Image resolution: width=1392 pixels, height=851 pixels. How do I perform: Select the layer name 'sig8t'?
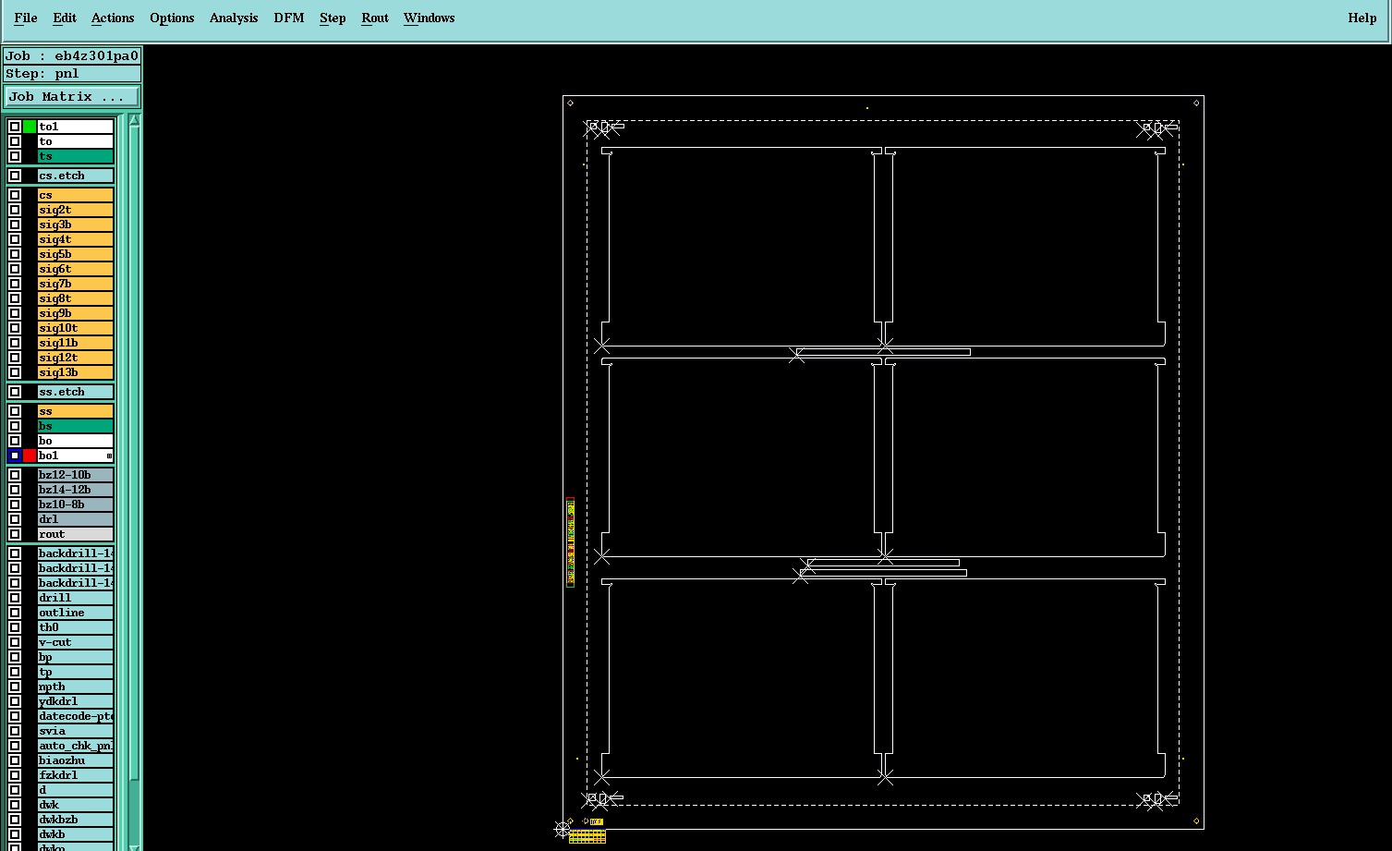point(75,298)
